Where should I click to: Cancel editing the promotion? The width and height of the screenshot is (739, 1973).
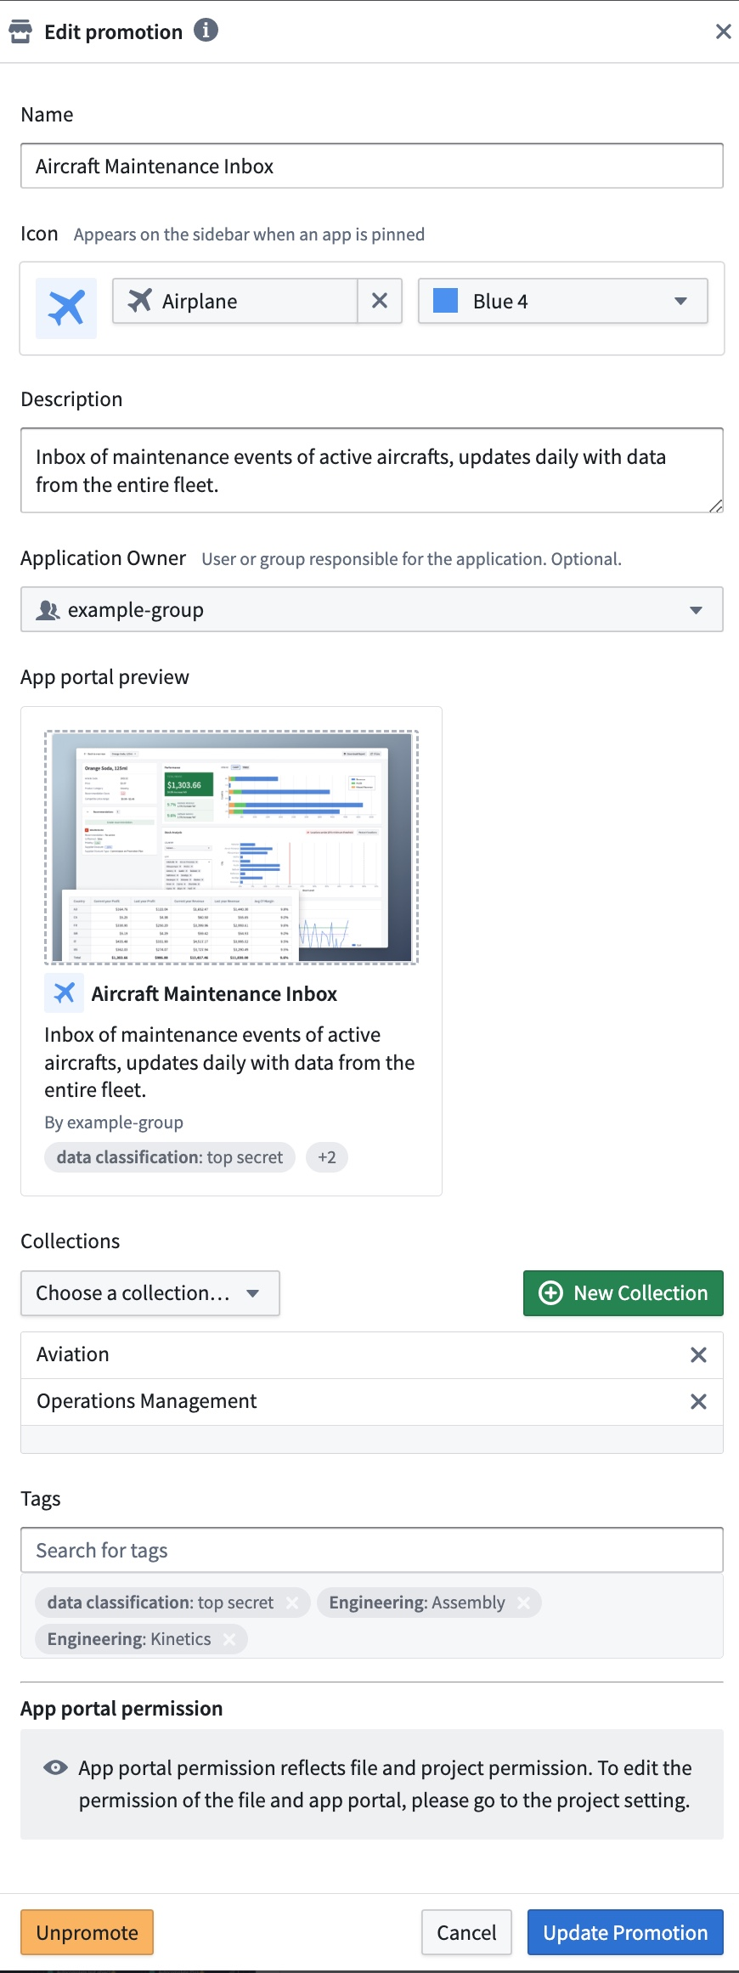[466, 1932]
